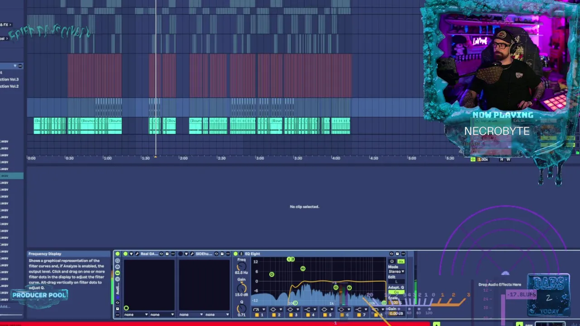Image resolution: width=580 pixels, height=326 pixels.
Task: Select band 8 number selector
Action: 381,315
